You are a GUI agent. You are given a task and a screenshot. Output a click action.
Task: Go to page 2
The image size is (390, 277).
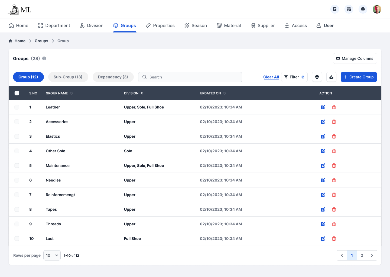click(362, 255)
